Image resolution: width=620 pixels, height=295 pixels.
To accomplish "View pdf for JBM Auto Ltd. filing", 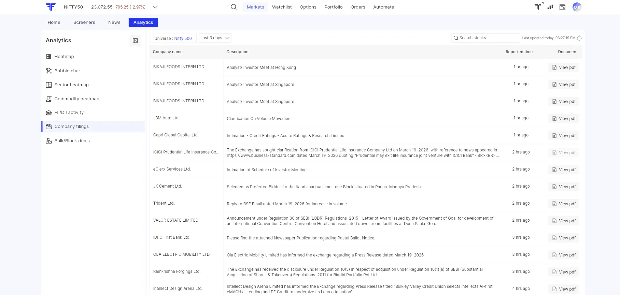I will click(x=564, y=119).
